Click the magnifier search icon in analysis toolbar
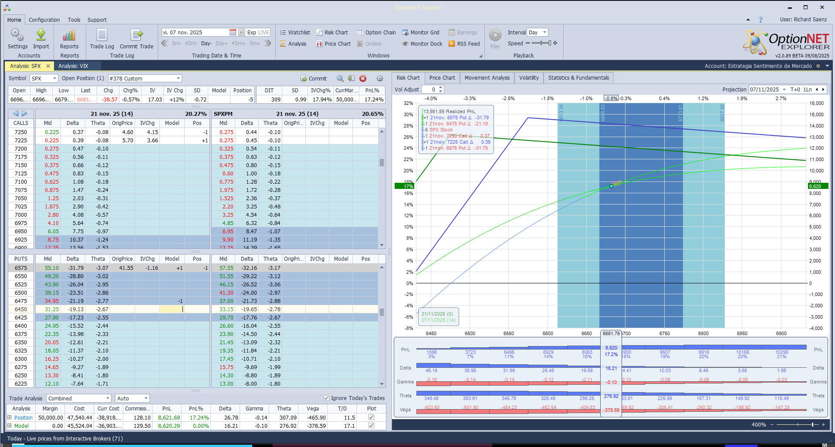 pos(340,78)
